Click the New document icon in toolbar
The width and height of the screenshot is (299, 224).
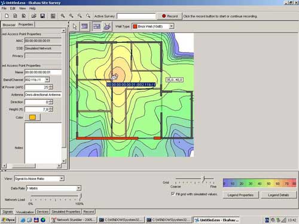pyautogui.click(x=7, y=16)
